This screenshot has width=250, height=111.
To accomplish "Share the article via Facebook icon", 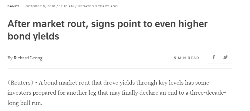I will 214,58.
